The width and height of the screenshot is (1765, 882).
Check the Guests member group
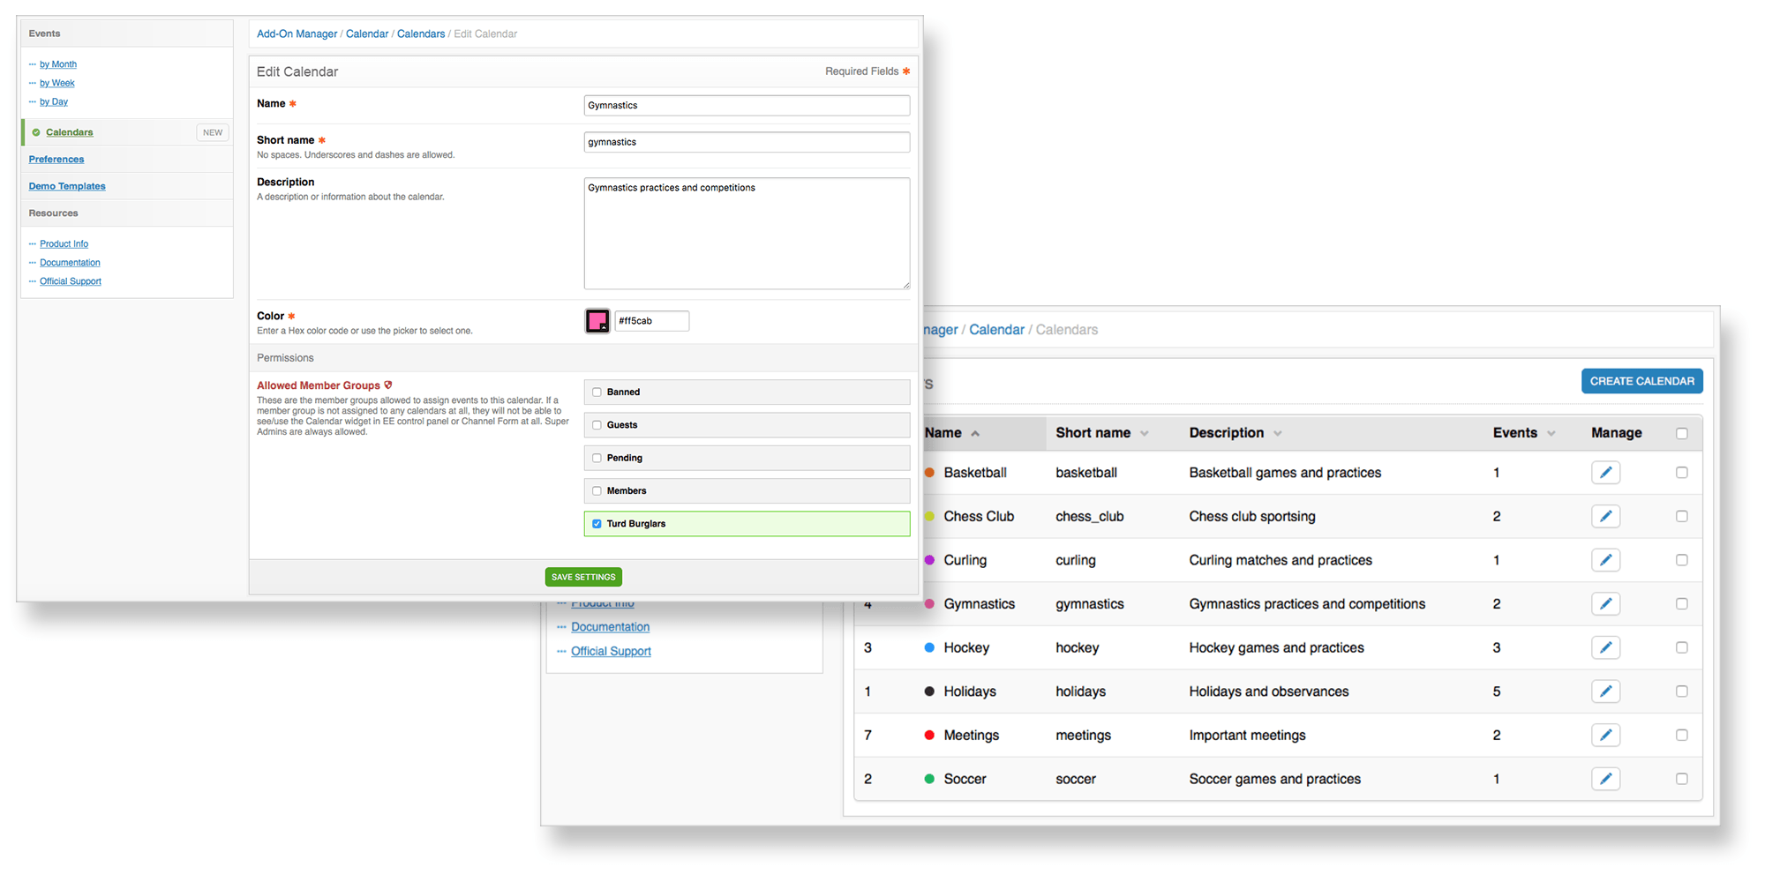coord(597,425)
